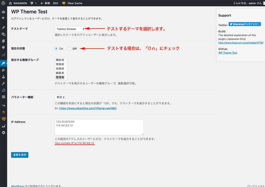Click the Support panel heading

point(225,16)
